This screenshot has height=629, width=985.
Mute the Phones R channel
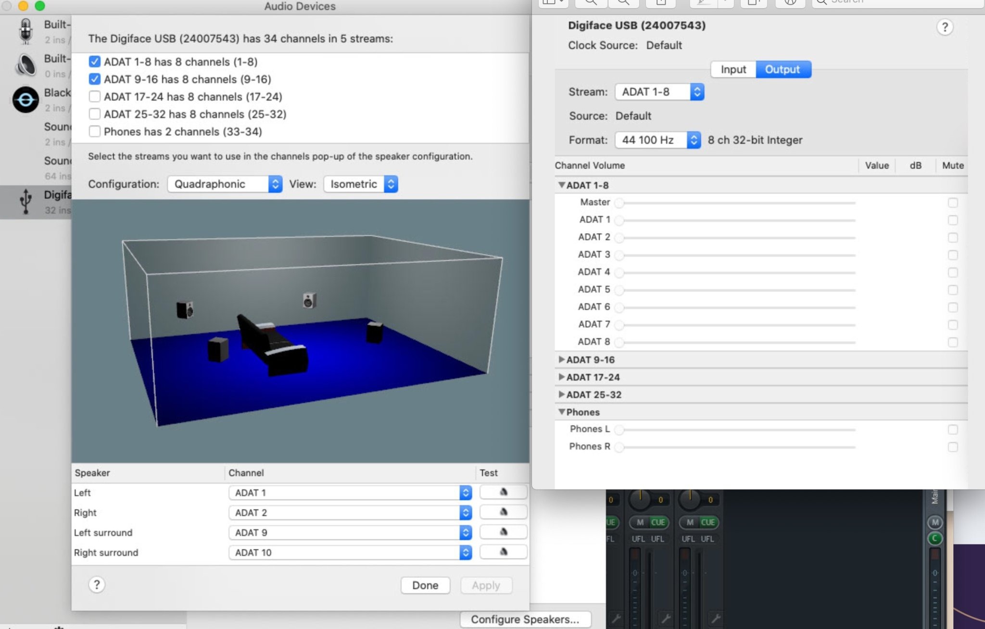pyautogui.click(x=952, y=447)
